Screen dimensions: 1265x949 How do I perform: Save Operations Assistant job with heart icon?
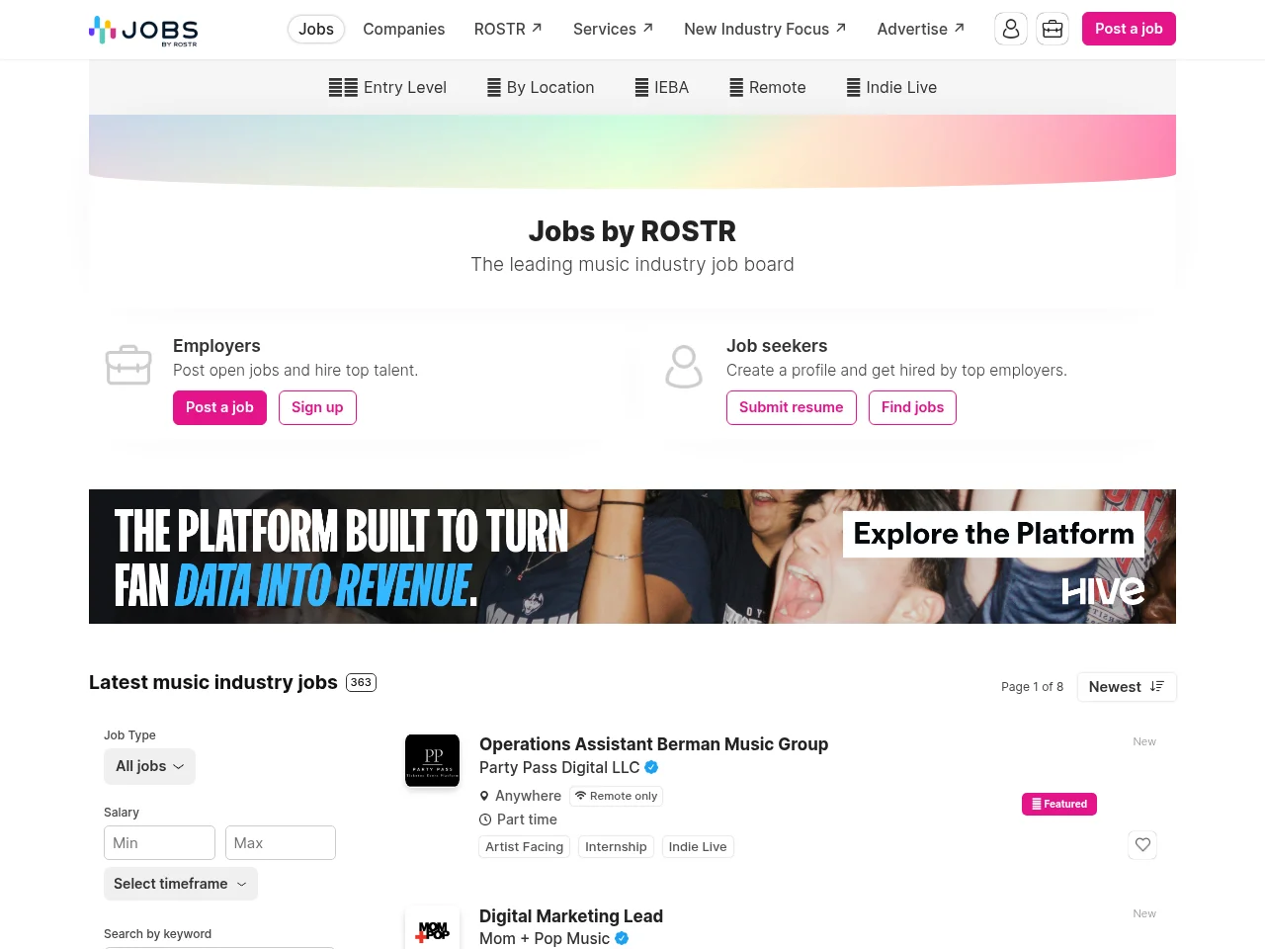1142,845
